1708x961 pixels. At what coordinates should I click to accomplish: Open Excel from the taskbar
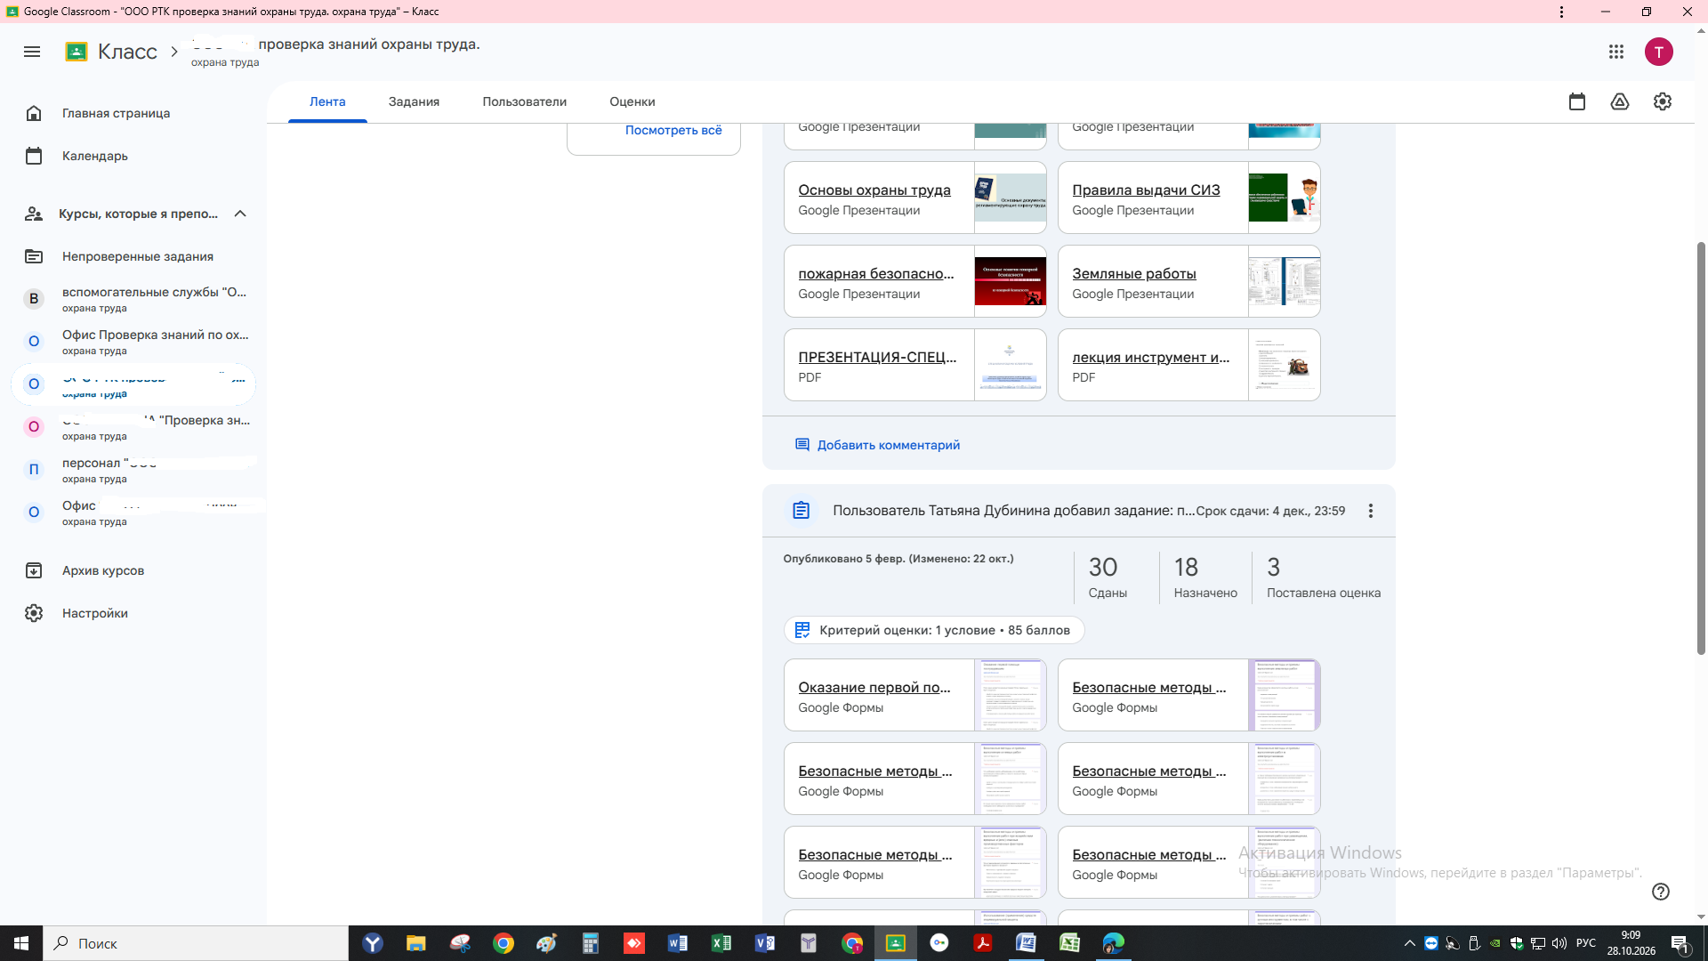coord(721,943)
